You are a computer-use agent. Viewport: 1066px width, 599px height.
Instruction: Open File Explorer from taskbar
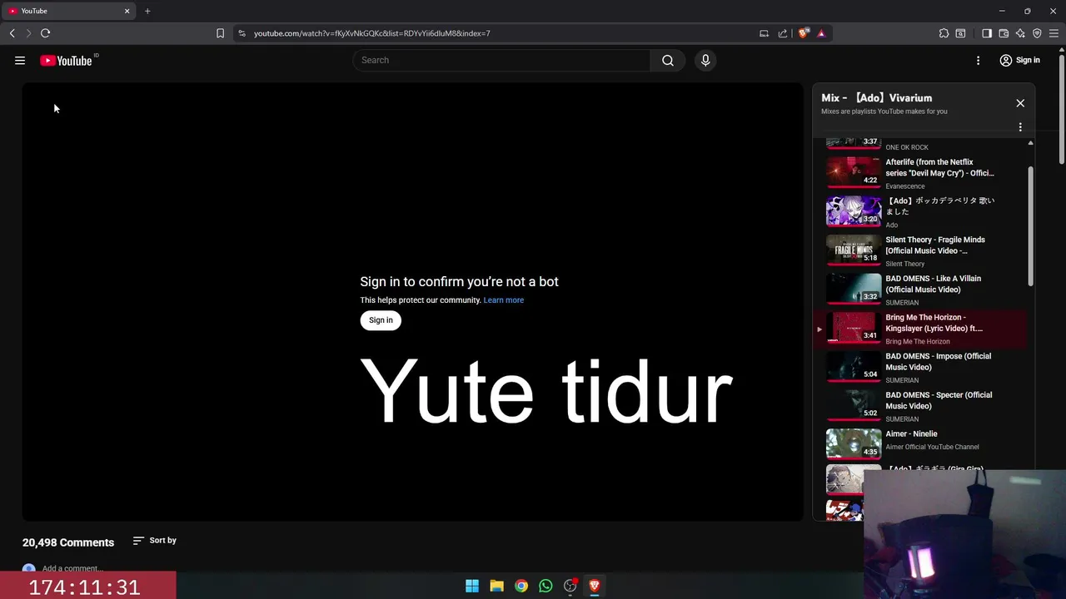click(496, 586)
